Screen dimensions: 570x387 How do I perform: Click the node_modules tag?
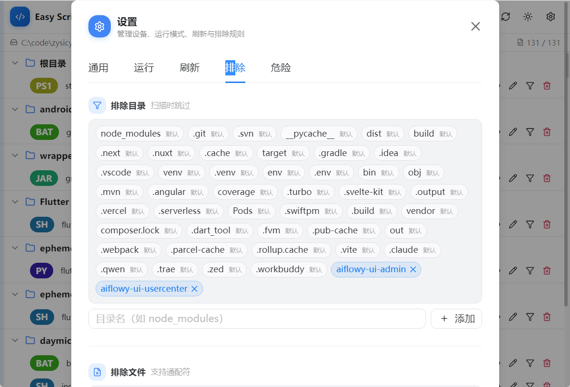[x=140, y=134]
